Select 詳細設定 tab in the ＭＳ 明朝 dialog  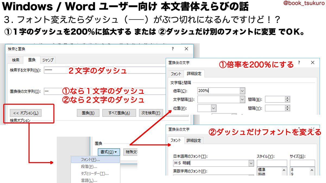pos(194,140)
